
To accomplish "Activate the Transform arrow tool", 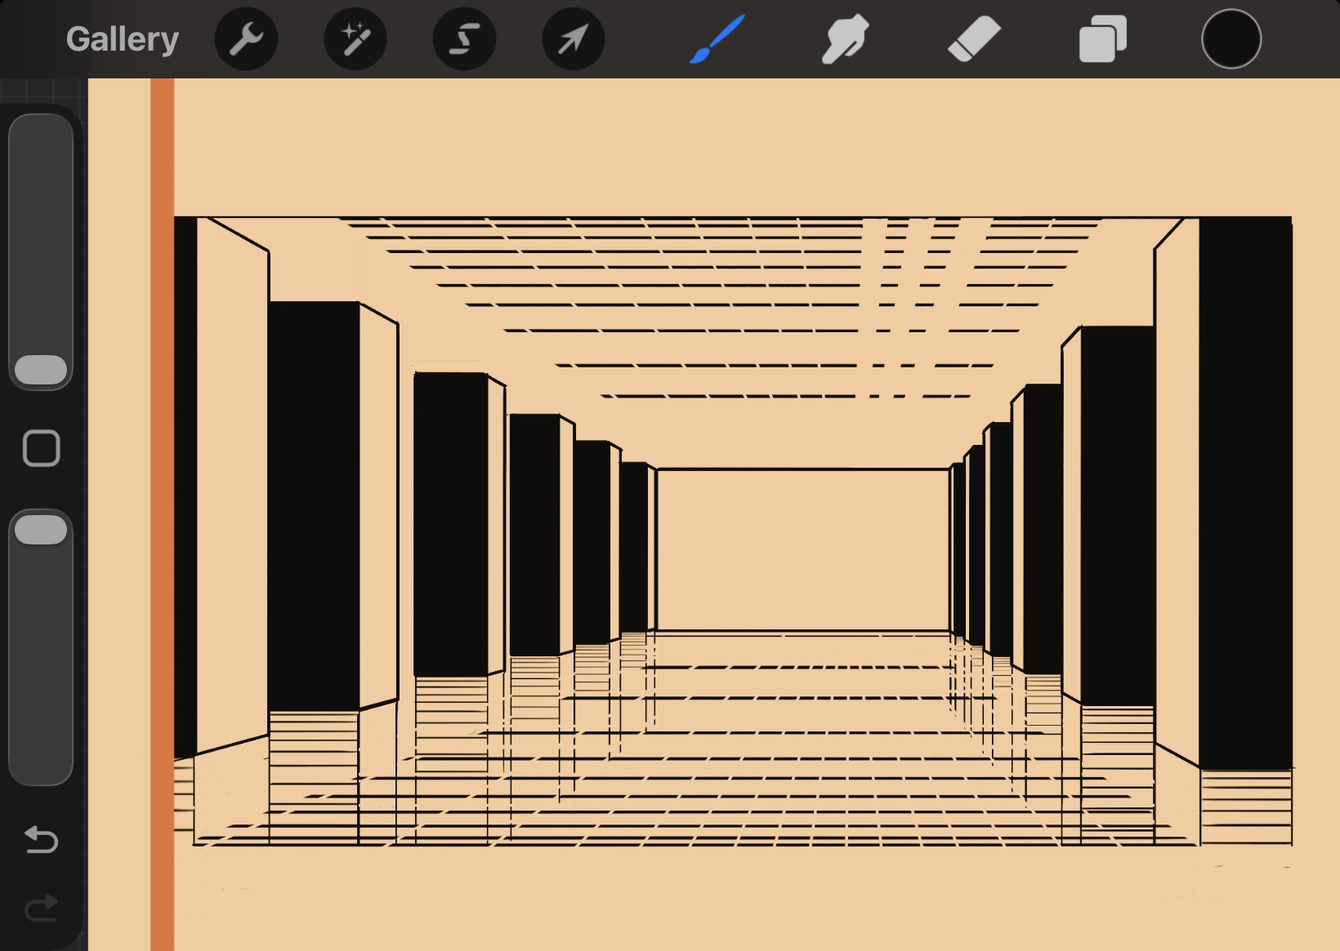I will [573, 39].
